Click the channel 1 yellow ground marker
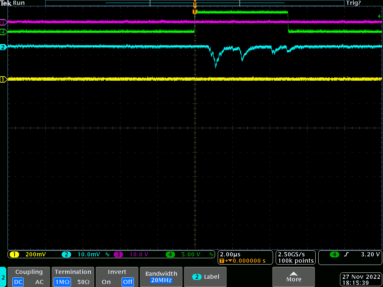The width and height of the screenshot is (383, 287). tap(3, 79)
